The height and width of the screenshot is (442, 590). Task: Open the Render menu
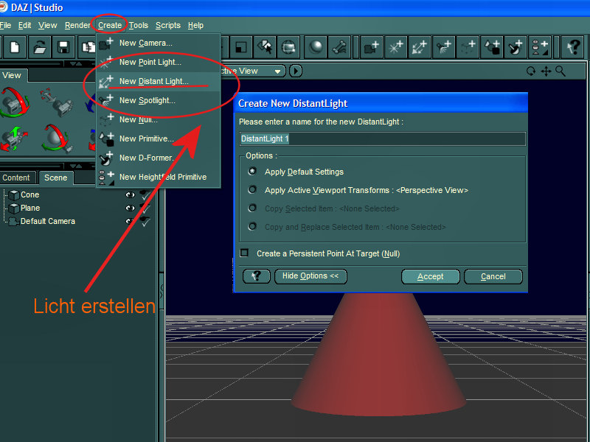click(x=77, y=25)
